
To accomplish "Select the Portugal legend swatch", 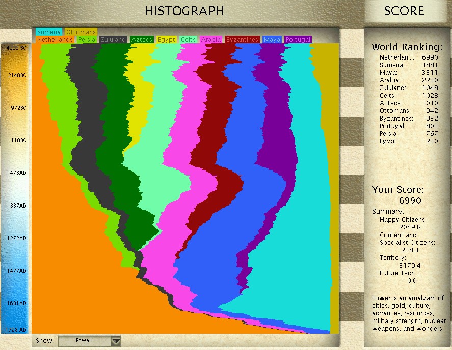I will pyautogui.click(x=298, y=40).
